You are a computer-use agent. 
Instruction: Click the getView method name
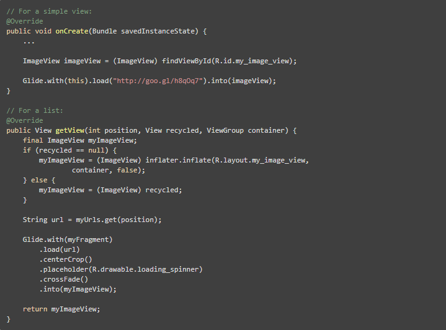pos(70,131)
